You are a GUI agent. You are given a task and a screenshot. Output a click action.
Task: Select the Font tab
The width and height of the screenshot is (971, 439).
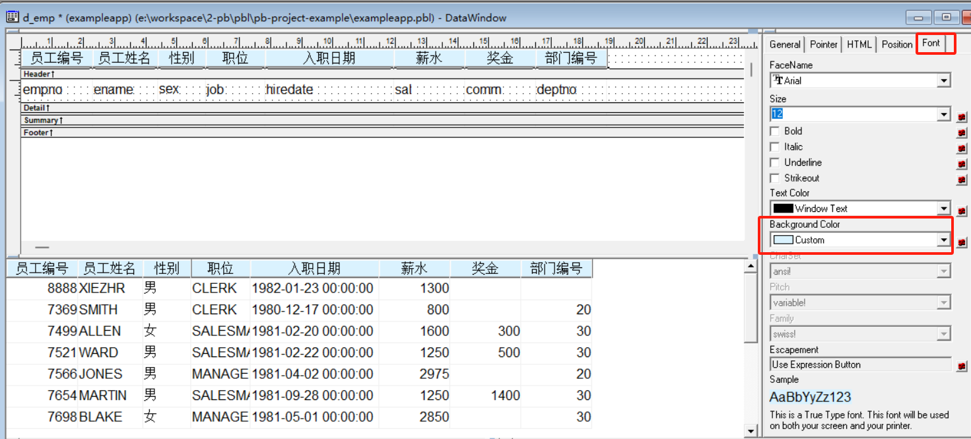pyautogui.click(x=931, y=43)
